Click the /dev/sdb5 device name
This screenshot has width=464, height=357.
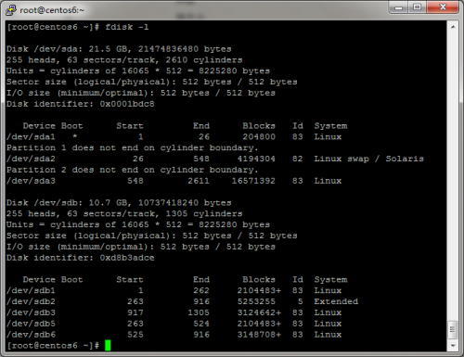point(31,324)
